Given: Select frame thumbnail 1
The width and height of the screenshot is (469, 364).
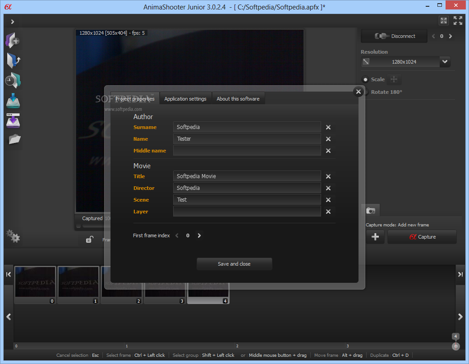Looking at the screenshot, I should tap(78, 285).
